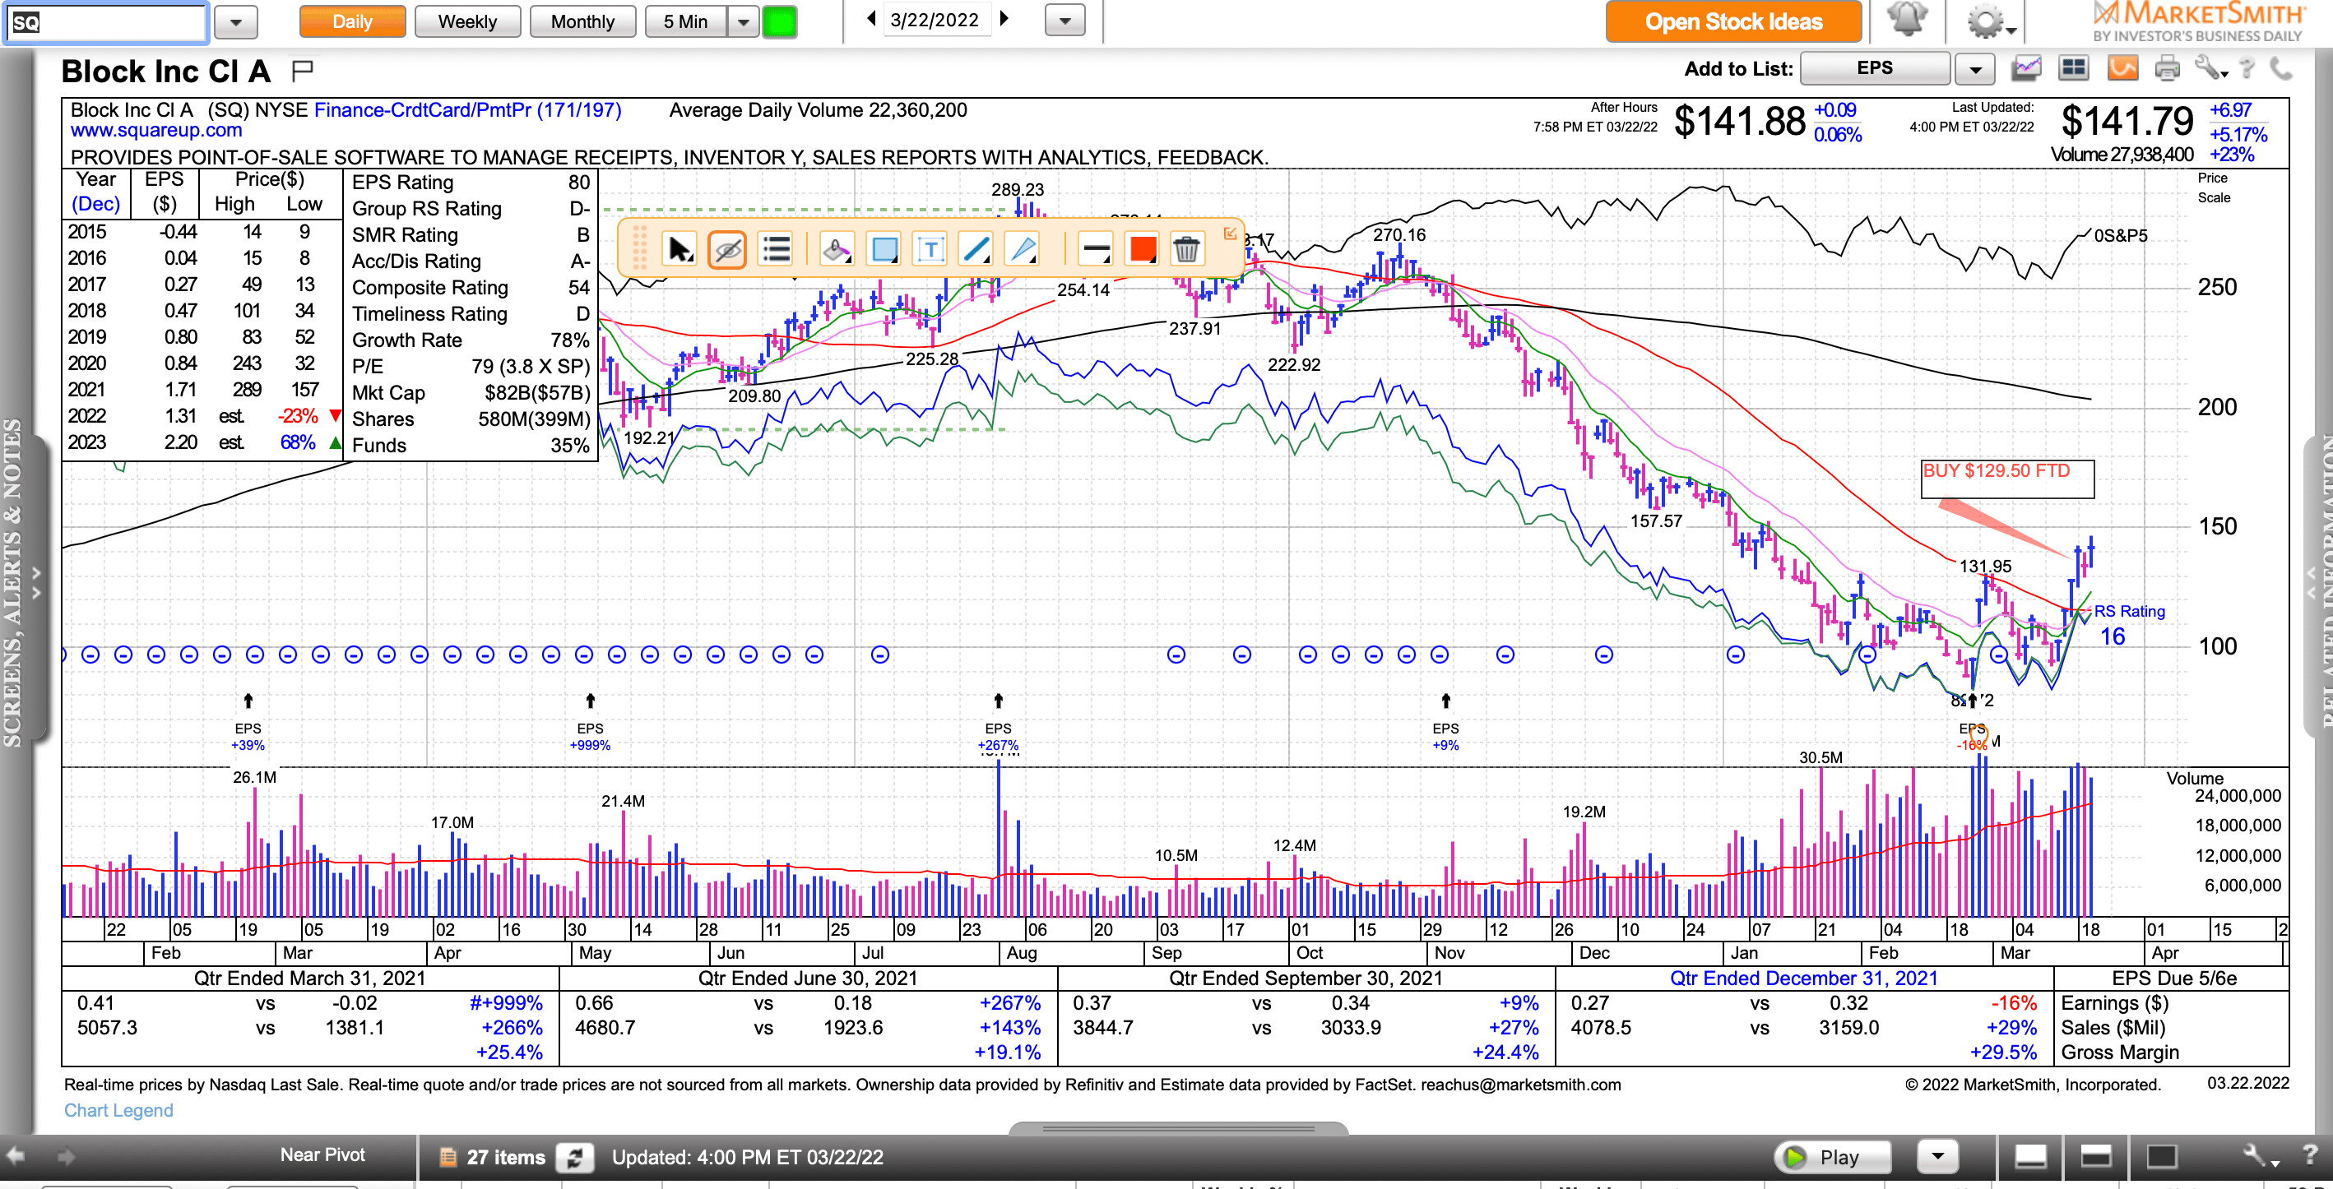Open Play speed options dropdown
This screenshot has height=1189, width=2333.
click(x=1937, y=1156)
